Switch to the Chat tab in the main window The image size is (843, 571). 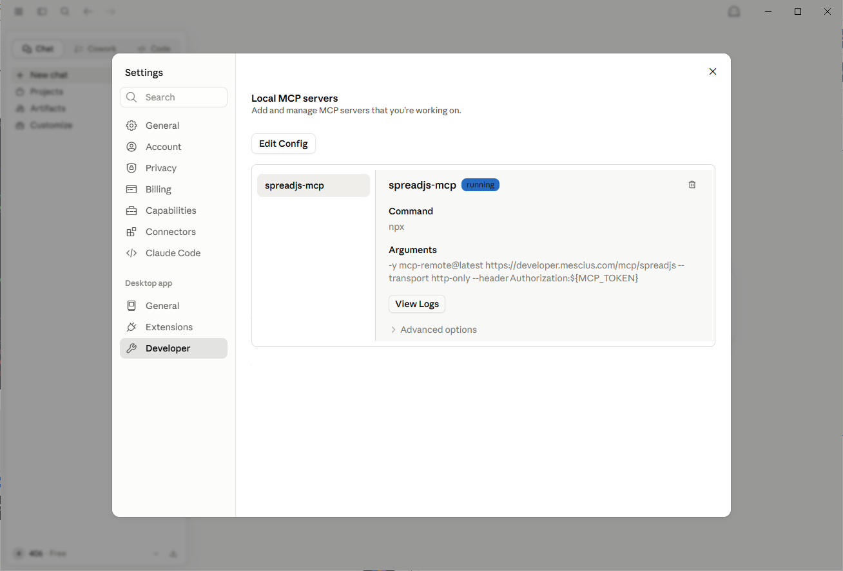click(x=38, y=49)
